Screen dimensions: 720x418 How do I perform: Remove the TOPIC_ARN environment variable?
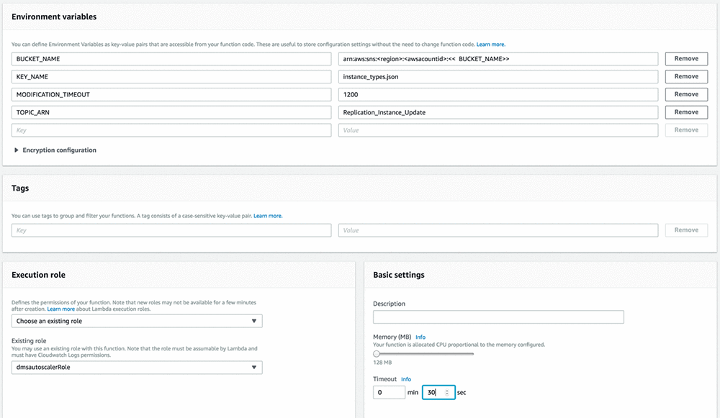tap(686, 112)
